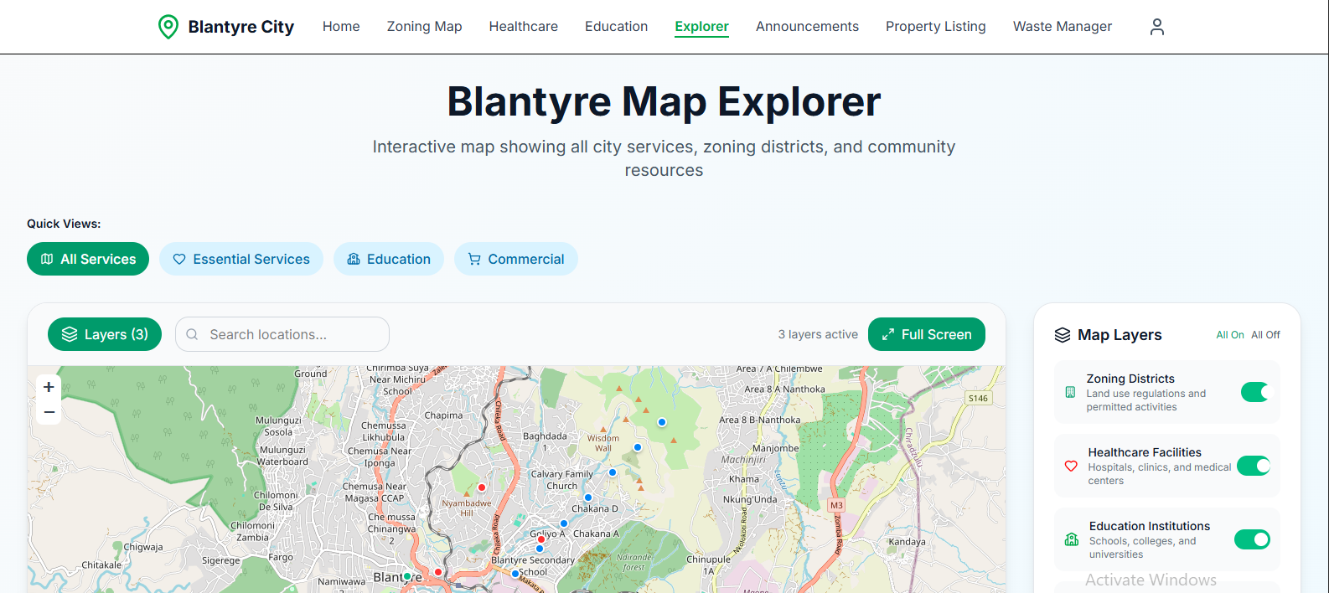Turn all map layers on
Image resolution: width=1329 pixels, height=593 pixels.
(1230, 335)
